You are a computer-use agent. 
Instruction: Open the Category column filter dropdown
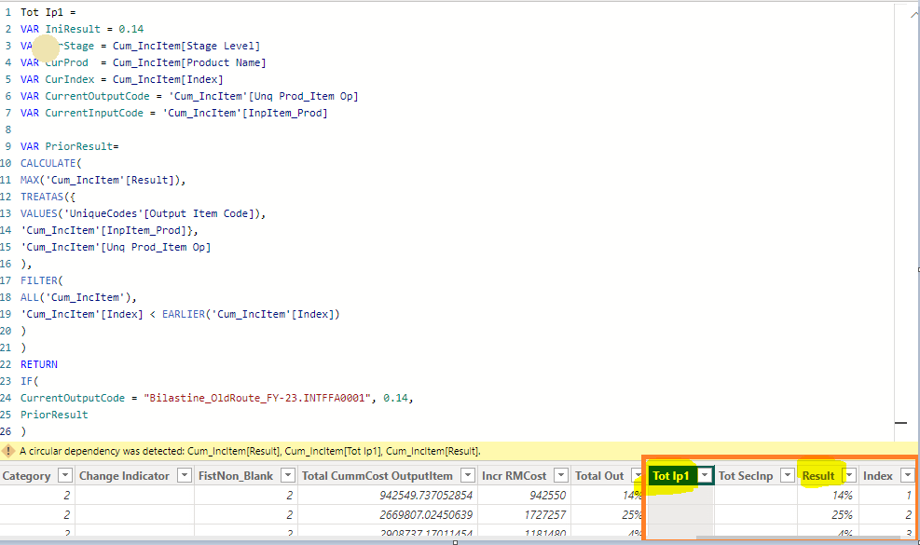[x=65, y=475]
